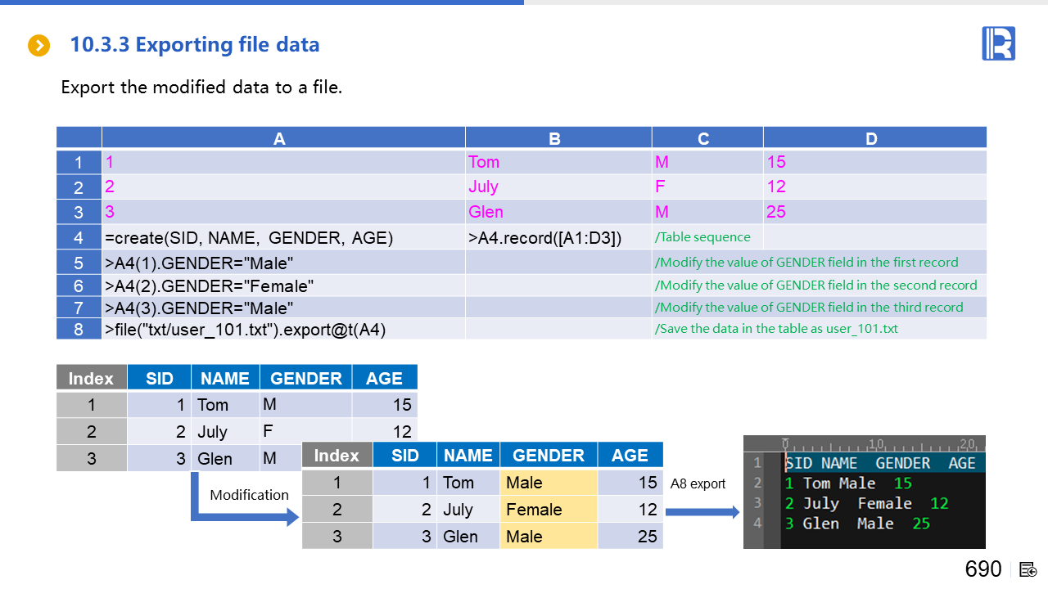Click the page number 690
Image resolution: width=1048 pixels, height=589 pixels.
click(x=982, y=569)
